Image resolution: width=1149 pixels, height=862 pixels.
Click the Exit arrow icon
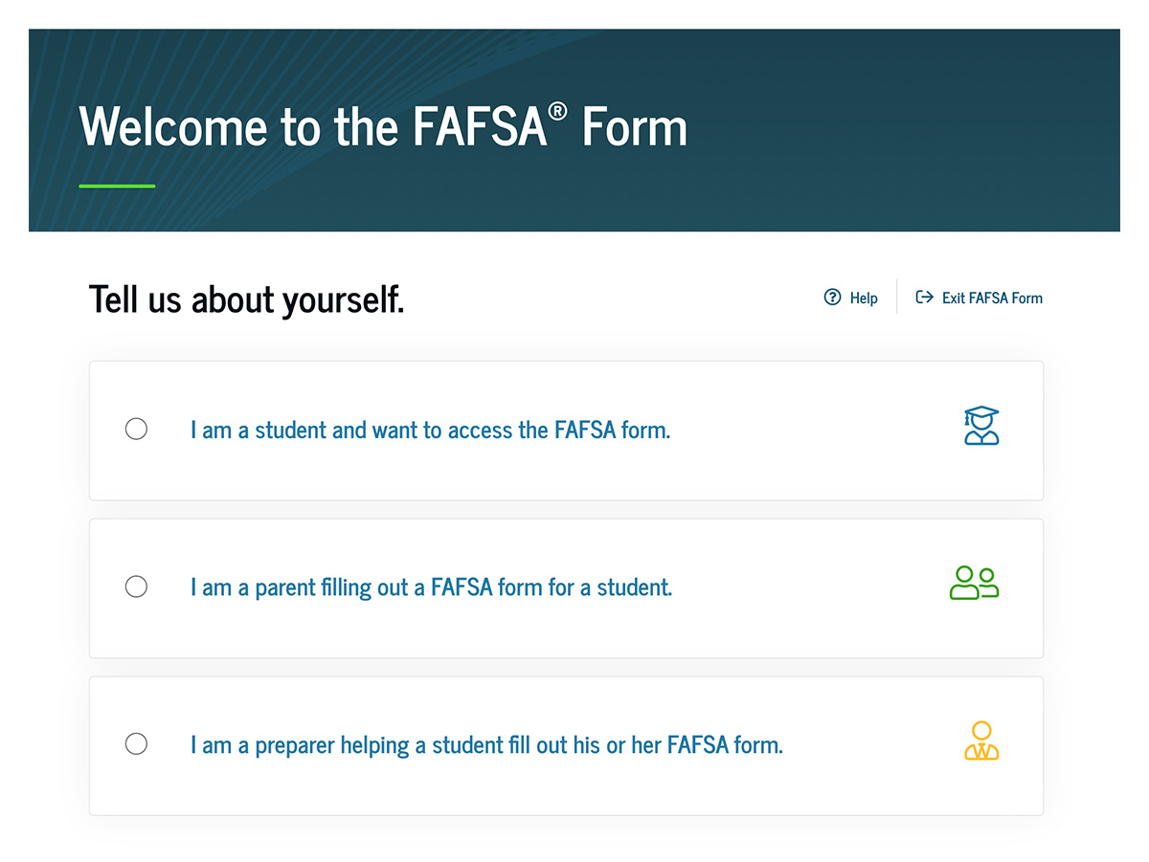(924, 298)
